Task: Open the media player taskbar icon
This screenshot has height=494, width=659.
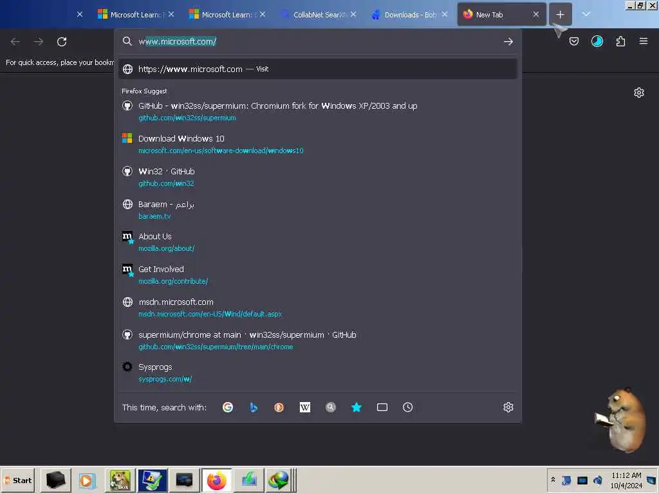Action: [x=88, y=480]
